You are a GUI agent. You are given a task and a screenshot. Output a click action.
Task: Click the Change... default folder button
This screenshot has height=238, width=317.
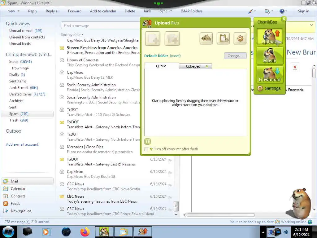point(235,56)
